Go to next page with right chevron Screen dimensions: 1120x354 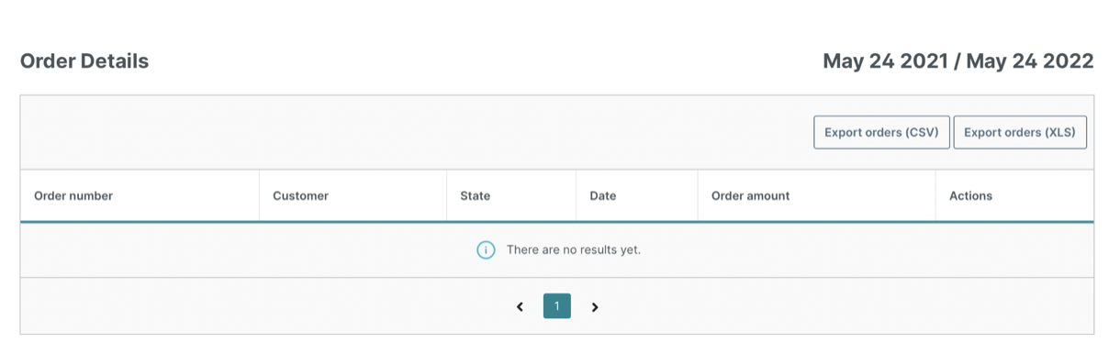tap(595, 306)
